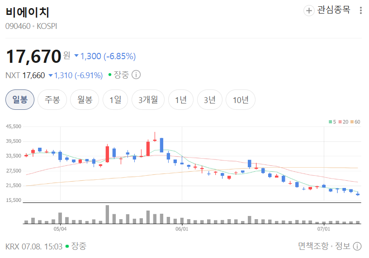This screenshot has width=369, height=258.
Task: Click the info icon beside 면책조항 · 정보
Action: coord(357,246)
